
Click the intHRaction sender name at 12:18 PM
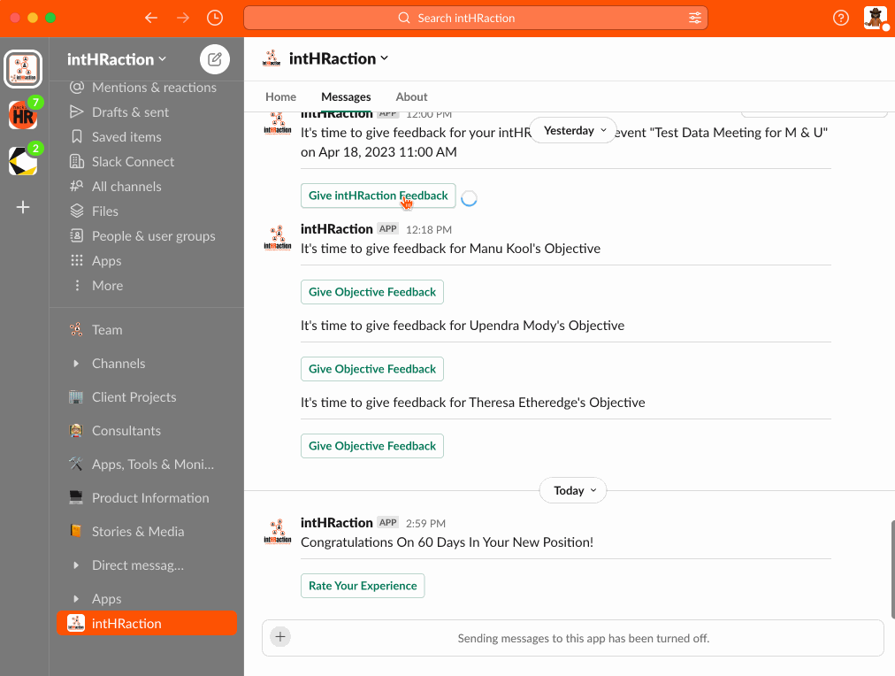(x=337, y=229)
